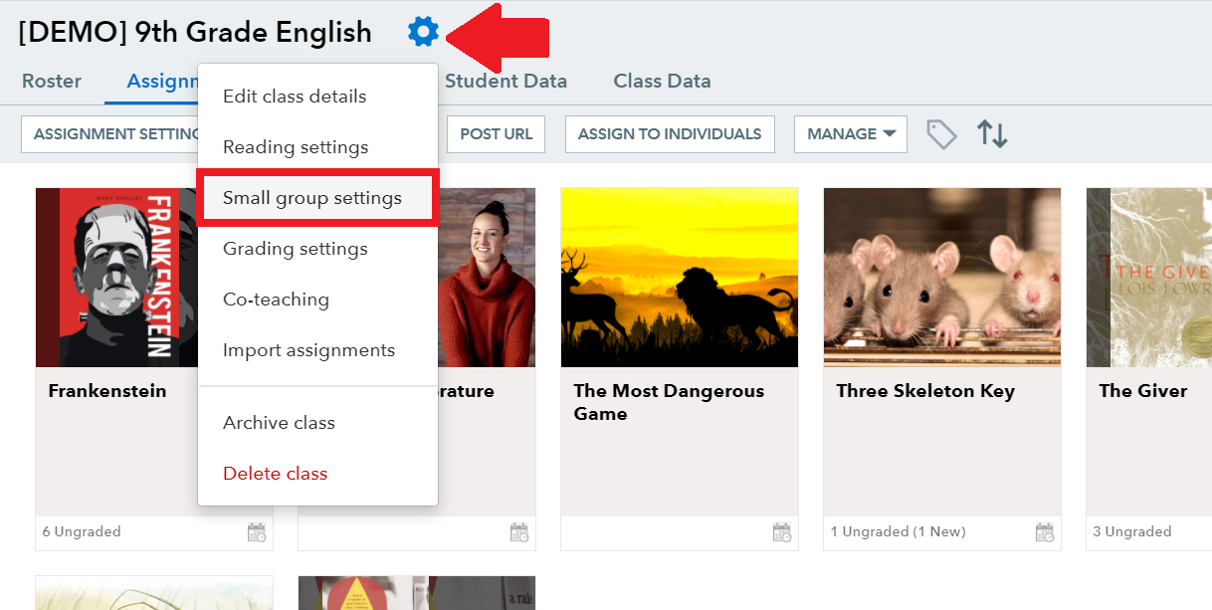
Task: Open the calendar icon on Frankenstein card
Action: point(257,532)
